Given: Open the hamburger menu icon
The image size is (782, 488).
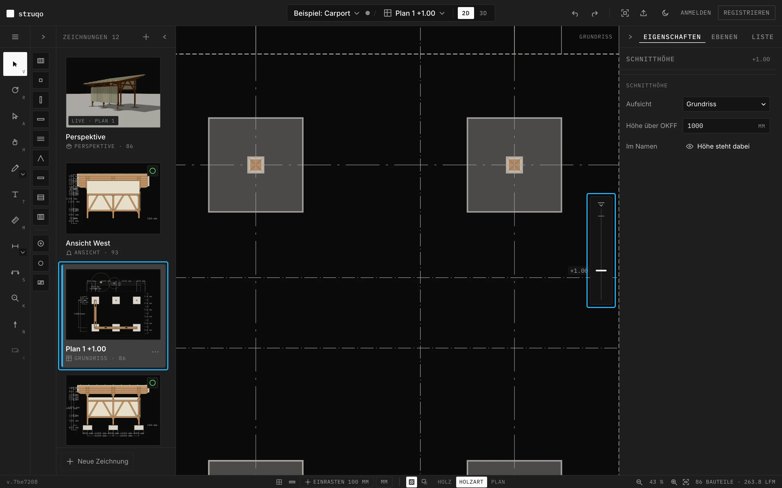Looking at the screenshot, I should (x=15, y=37).
